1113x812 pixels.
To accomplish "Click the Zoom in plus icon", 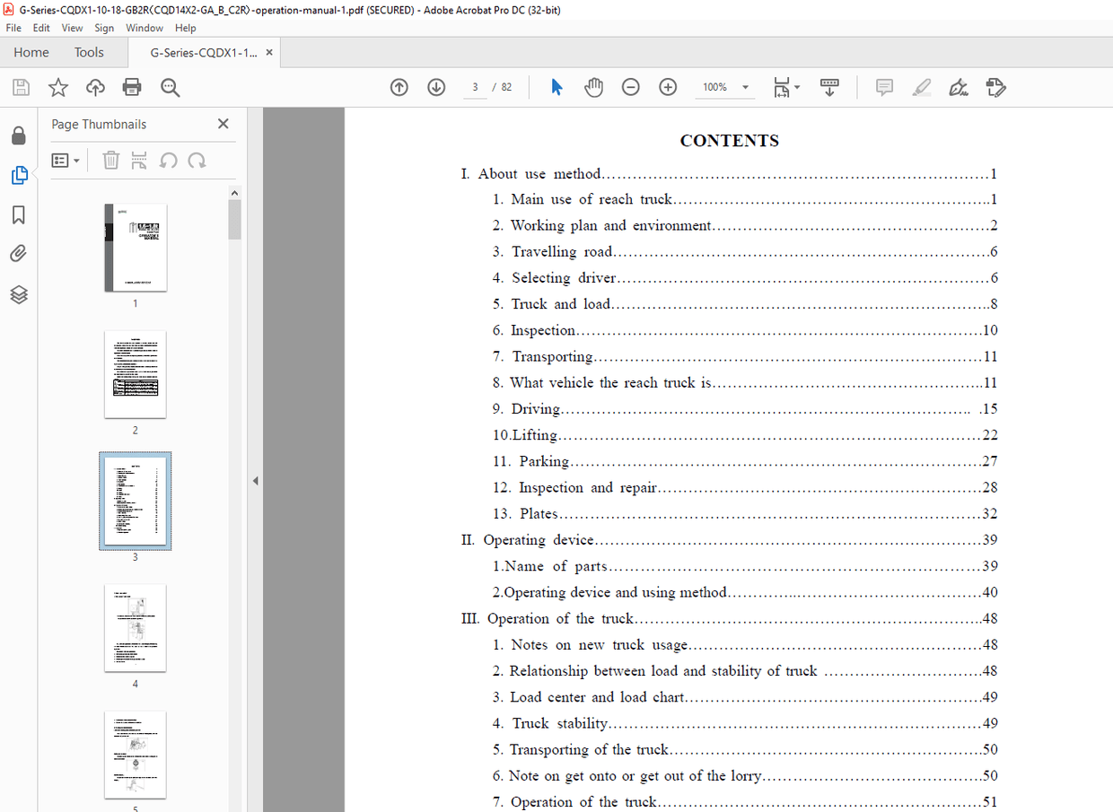I will tap(668, 87).
